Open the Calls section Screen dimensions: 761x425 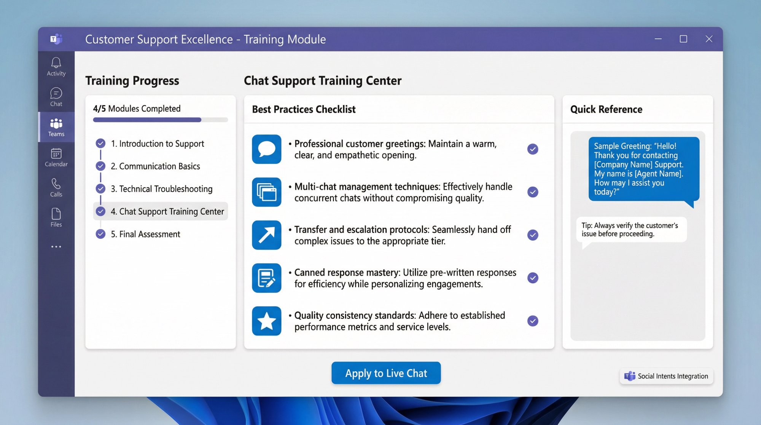pos(56,188)
